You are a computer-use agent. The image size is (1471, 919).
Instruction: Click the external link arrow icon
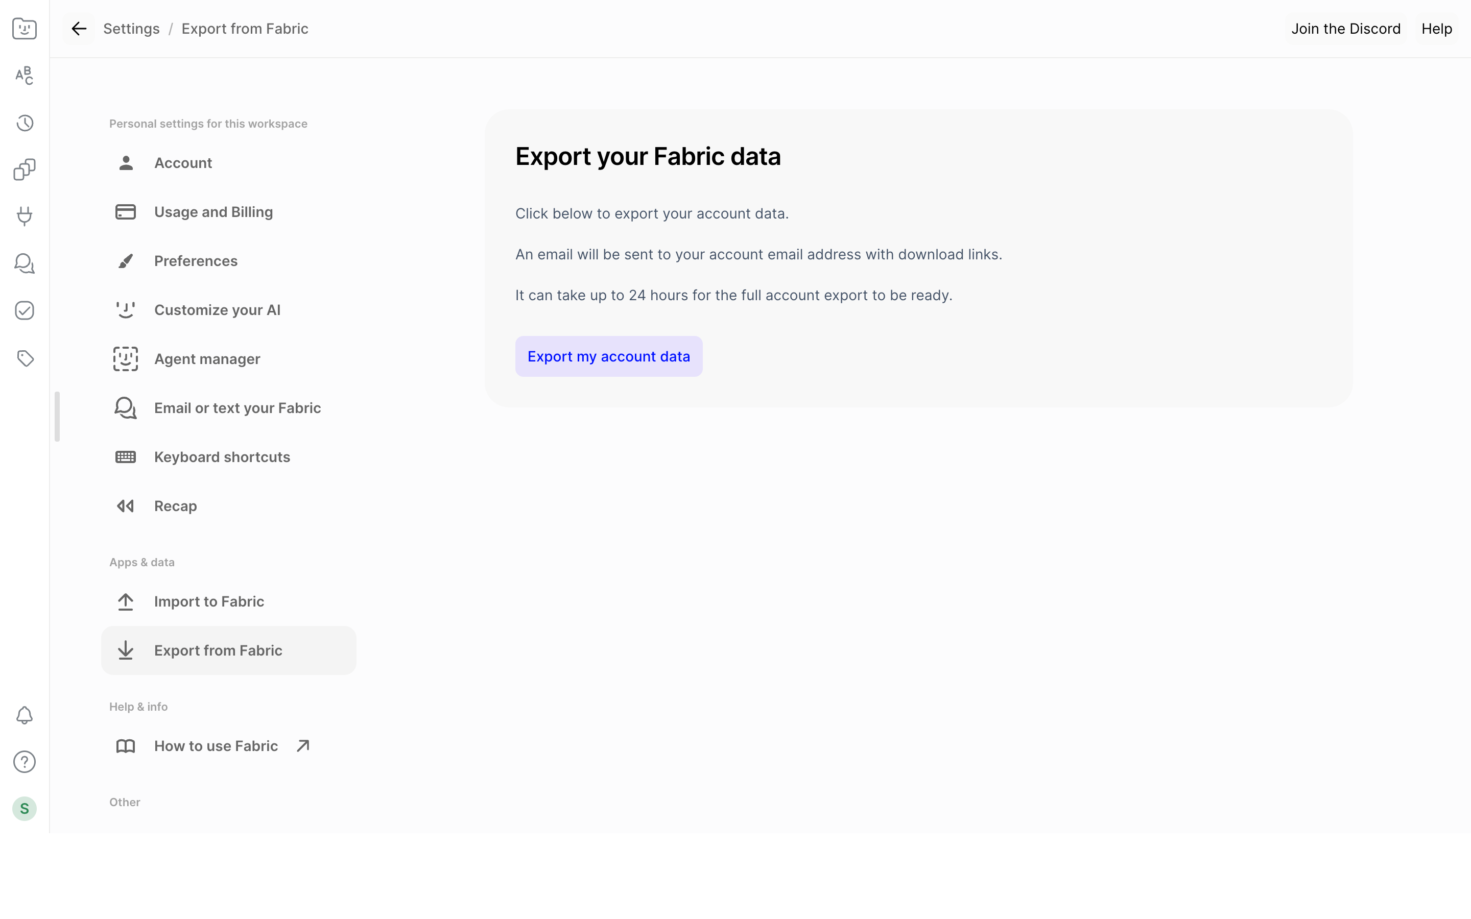[x=303, y=746]
